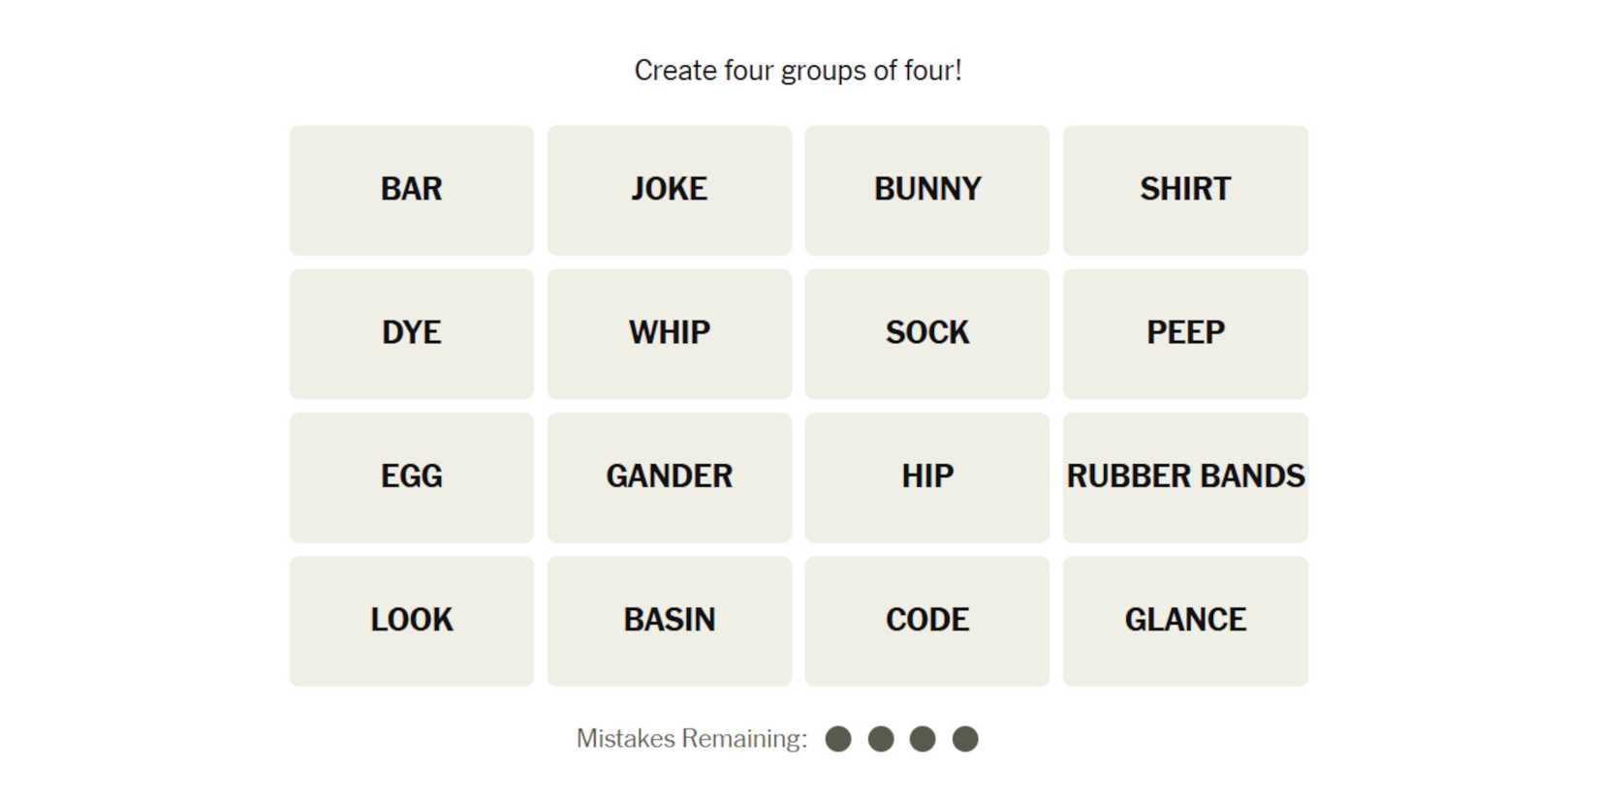The height and width of the screenshot is (799, 1599).
Task: Click the HIP word card
Action: [x=926, y=476]
